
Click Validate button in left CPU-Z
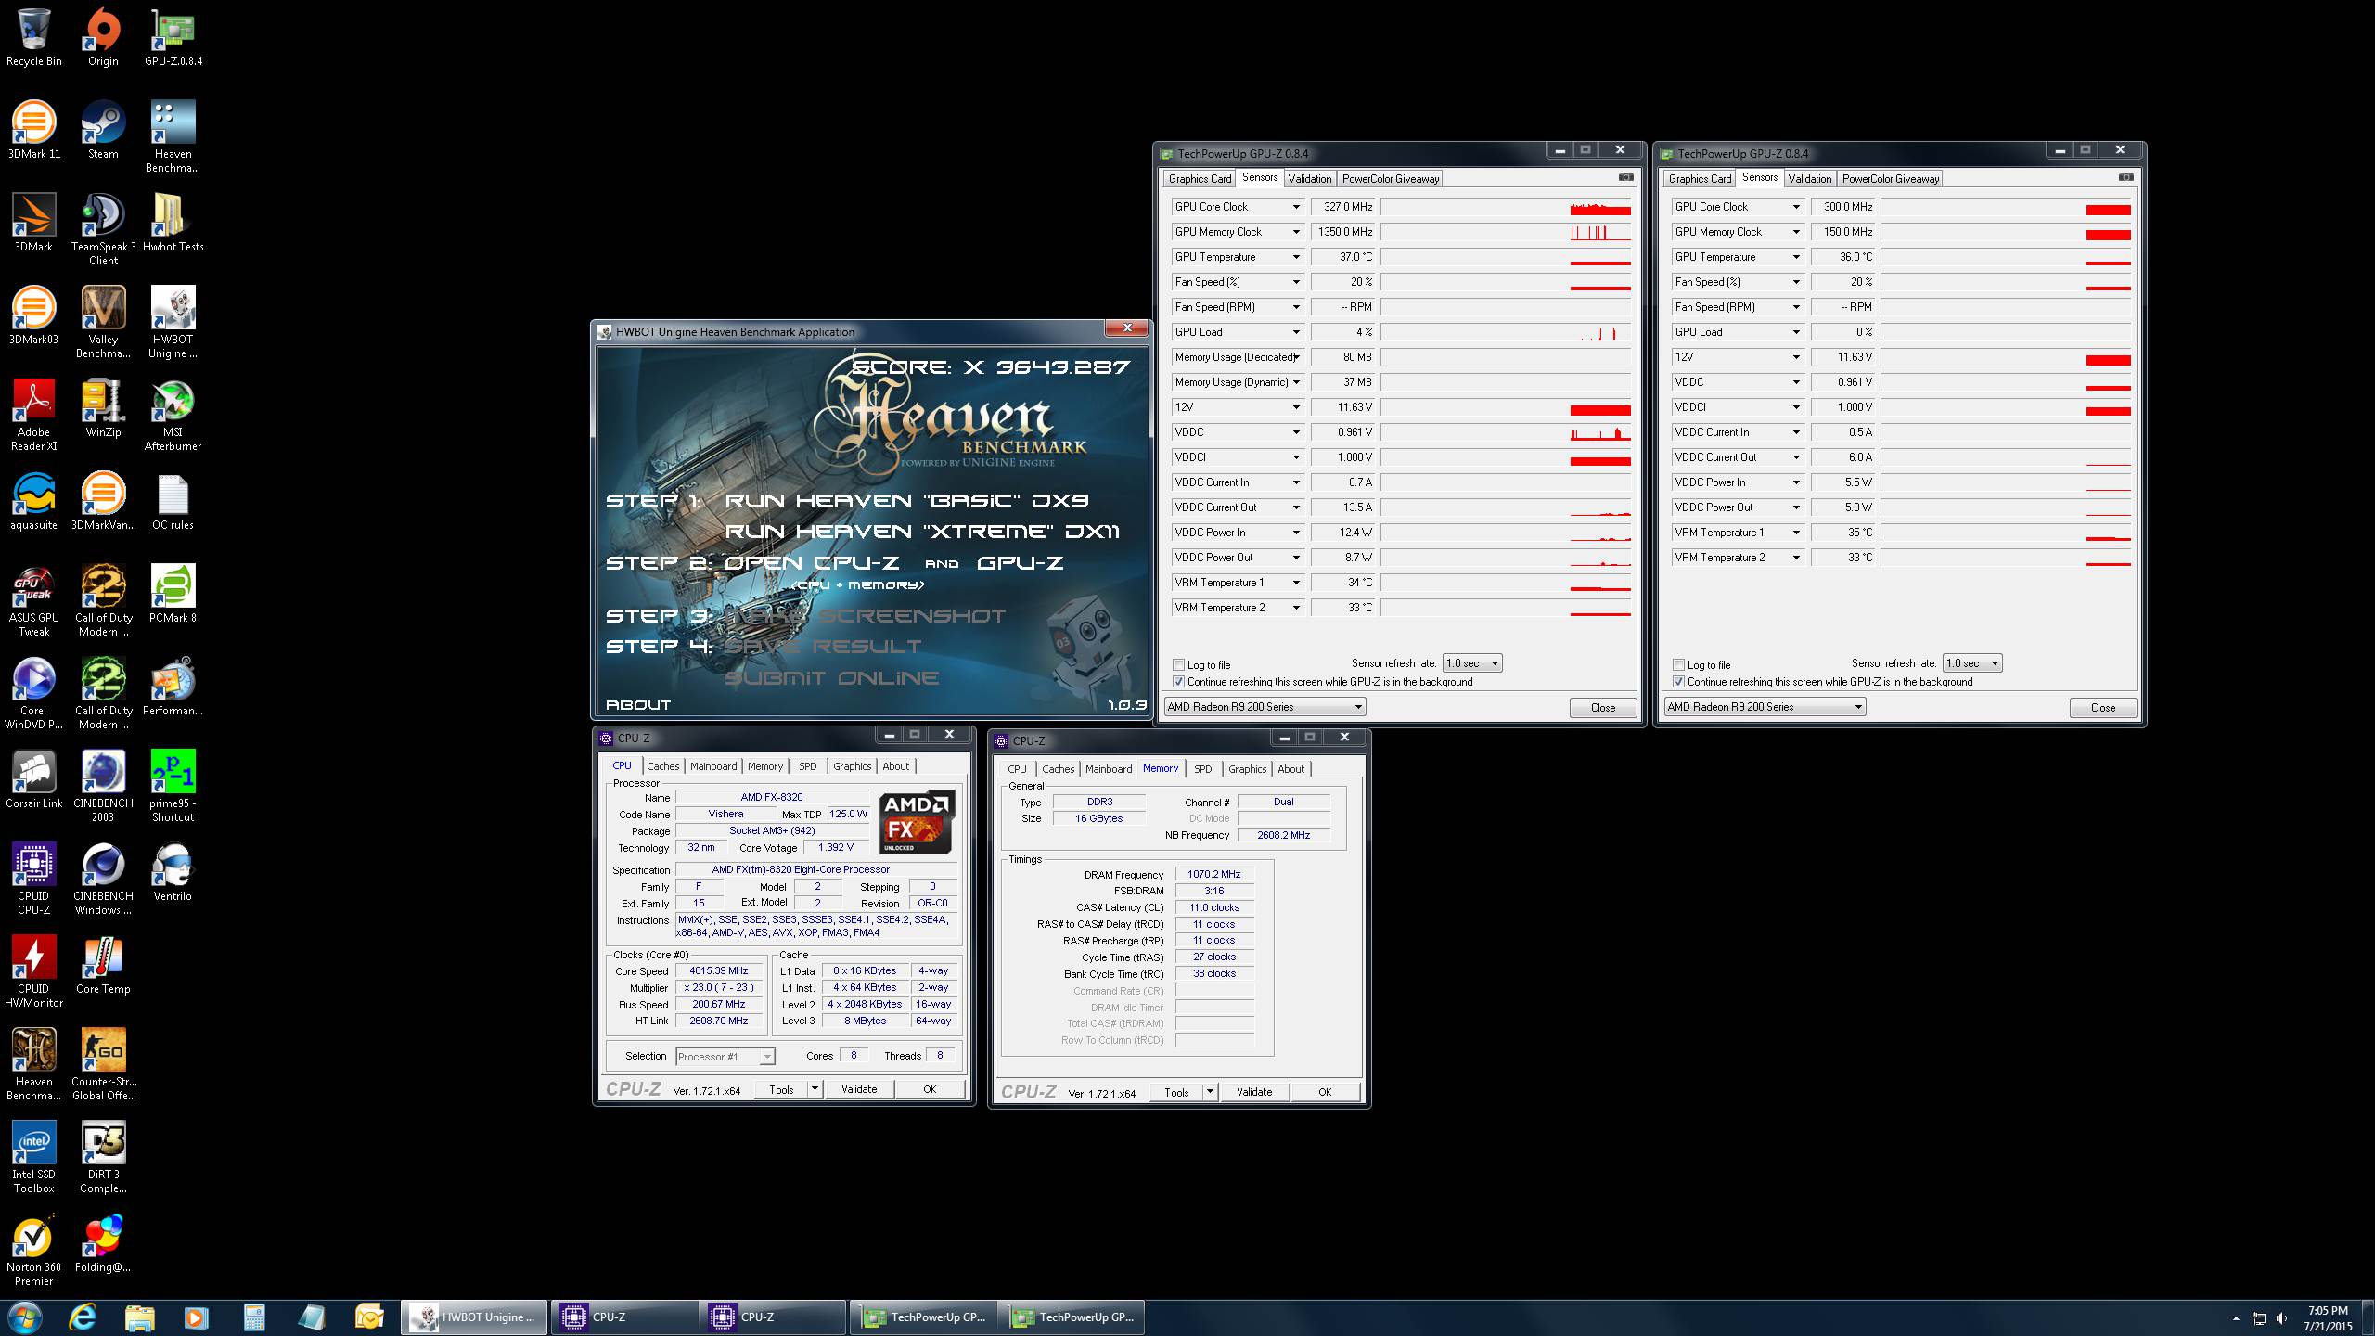[x=859, y=1089]
